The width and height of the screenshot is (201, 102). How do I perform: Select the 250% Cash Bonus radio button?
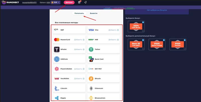point(143,31)
